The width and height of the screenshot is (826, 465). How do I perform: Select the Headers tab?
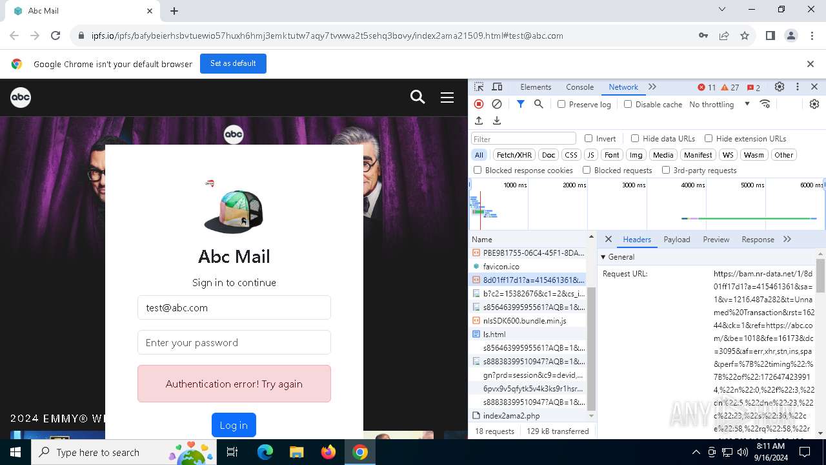click(637, 239)
